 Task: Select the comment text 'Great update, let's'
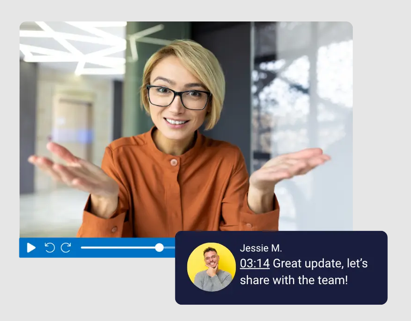coord(320,264)
